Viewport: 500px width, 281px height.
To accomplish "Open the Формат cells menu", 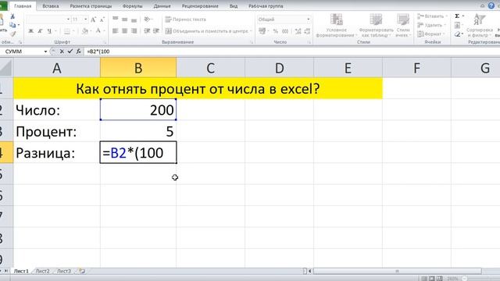I will [x=430, y=34].
